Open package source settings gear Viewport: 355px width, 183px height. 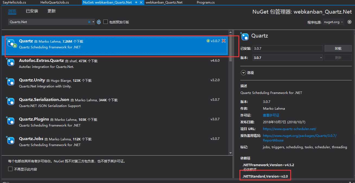pos(349,22)
